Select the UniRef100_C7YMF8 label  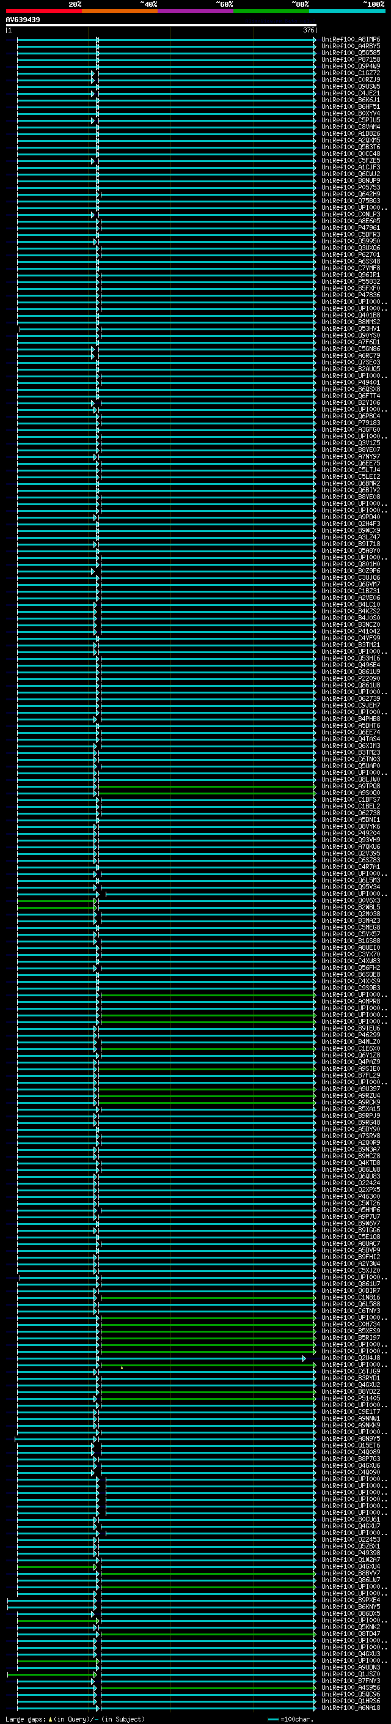(x=351, y=268)
